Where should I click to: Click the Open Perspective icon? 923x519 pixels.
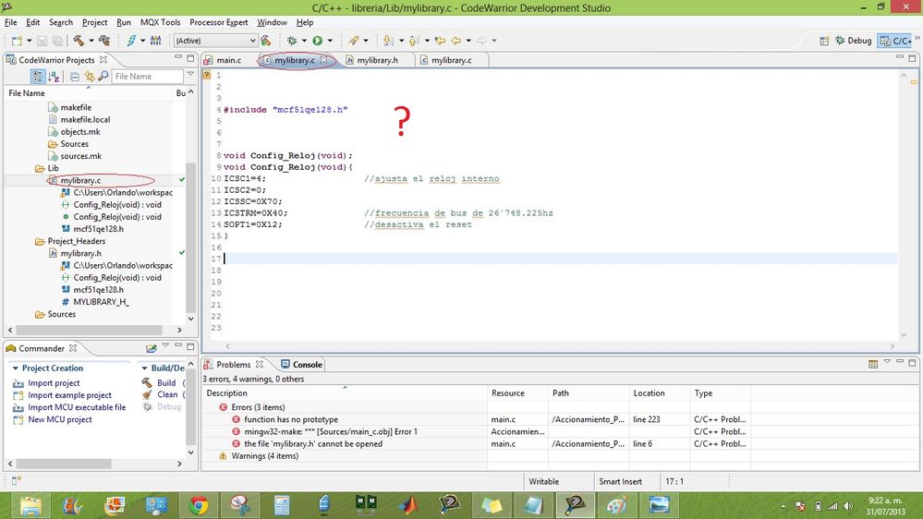[824, 41]
